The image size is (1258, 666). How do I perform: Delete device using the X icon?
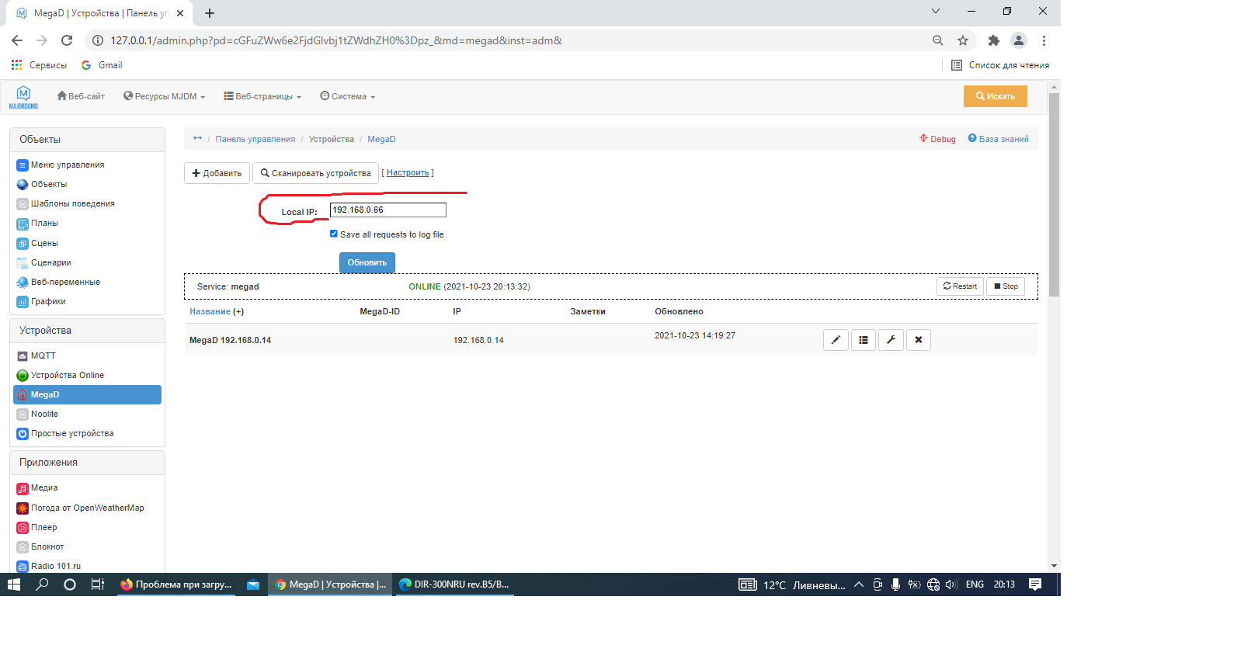(919, 340)
